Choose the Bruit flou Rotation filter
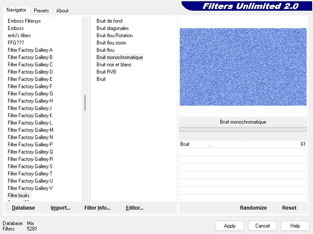This screenshot has height=234, width=313. (114, 36)
